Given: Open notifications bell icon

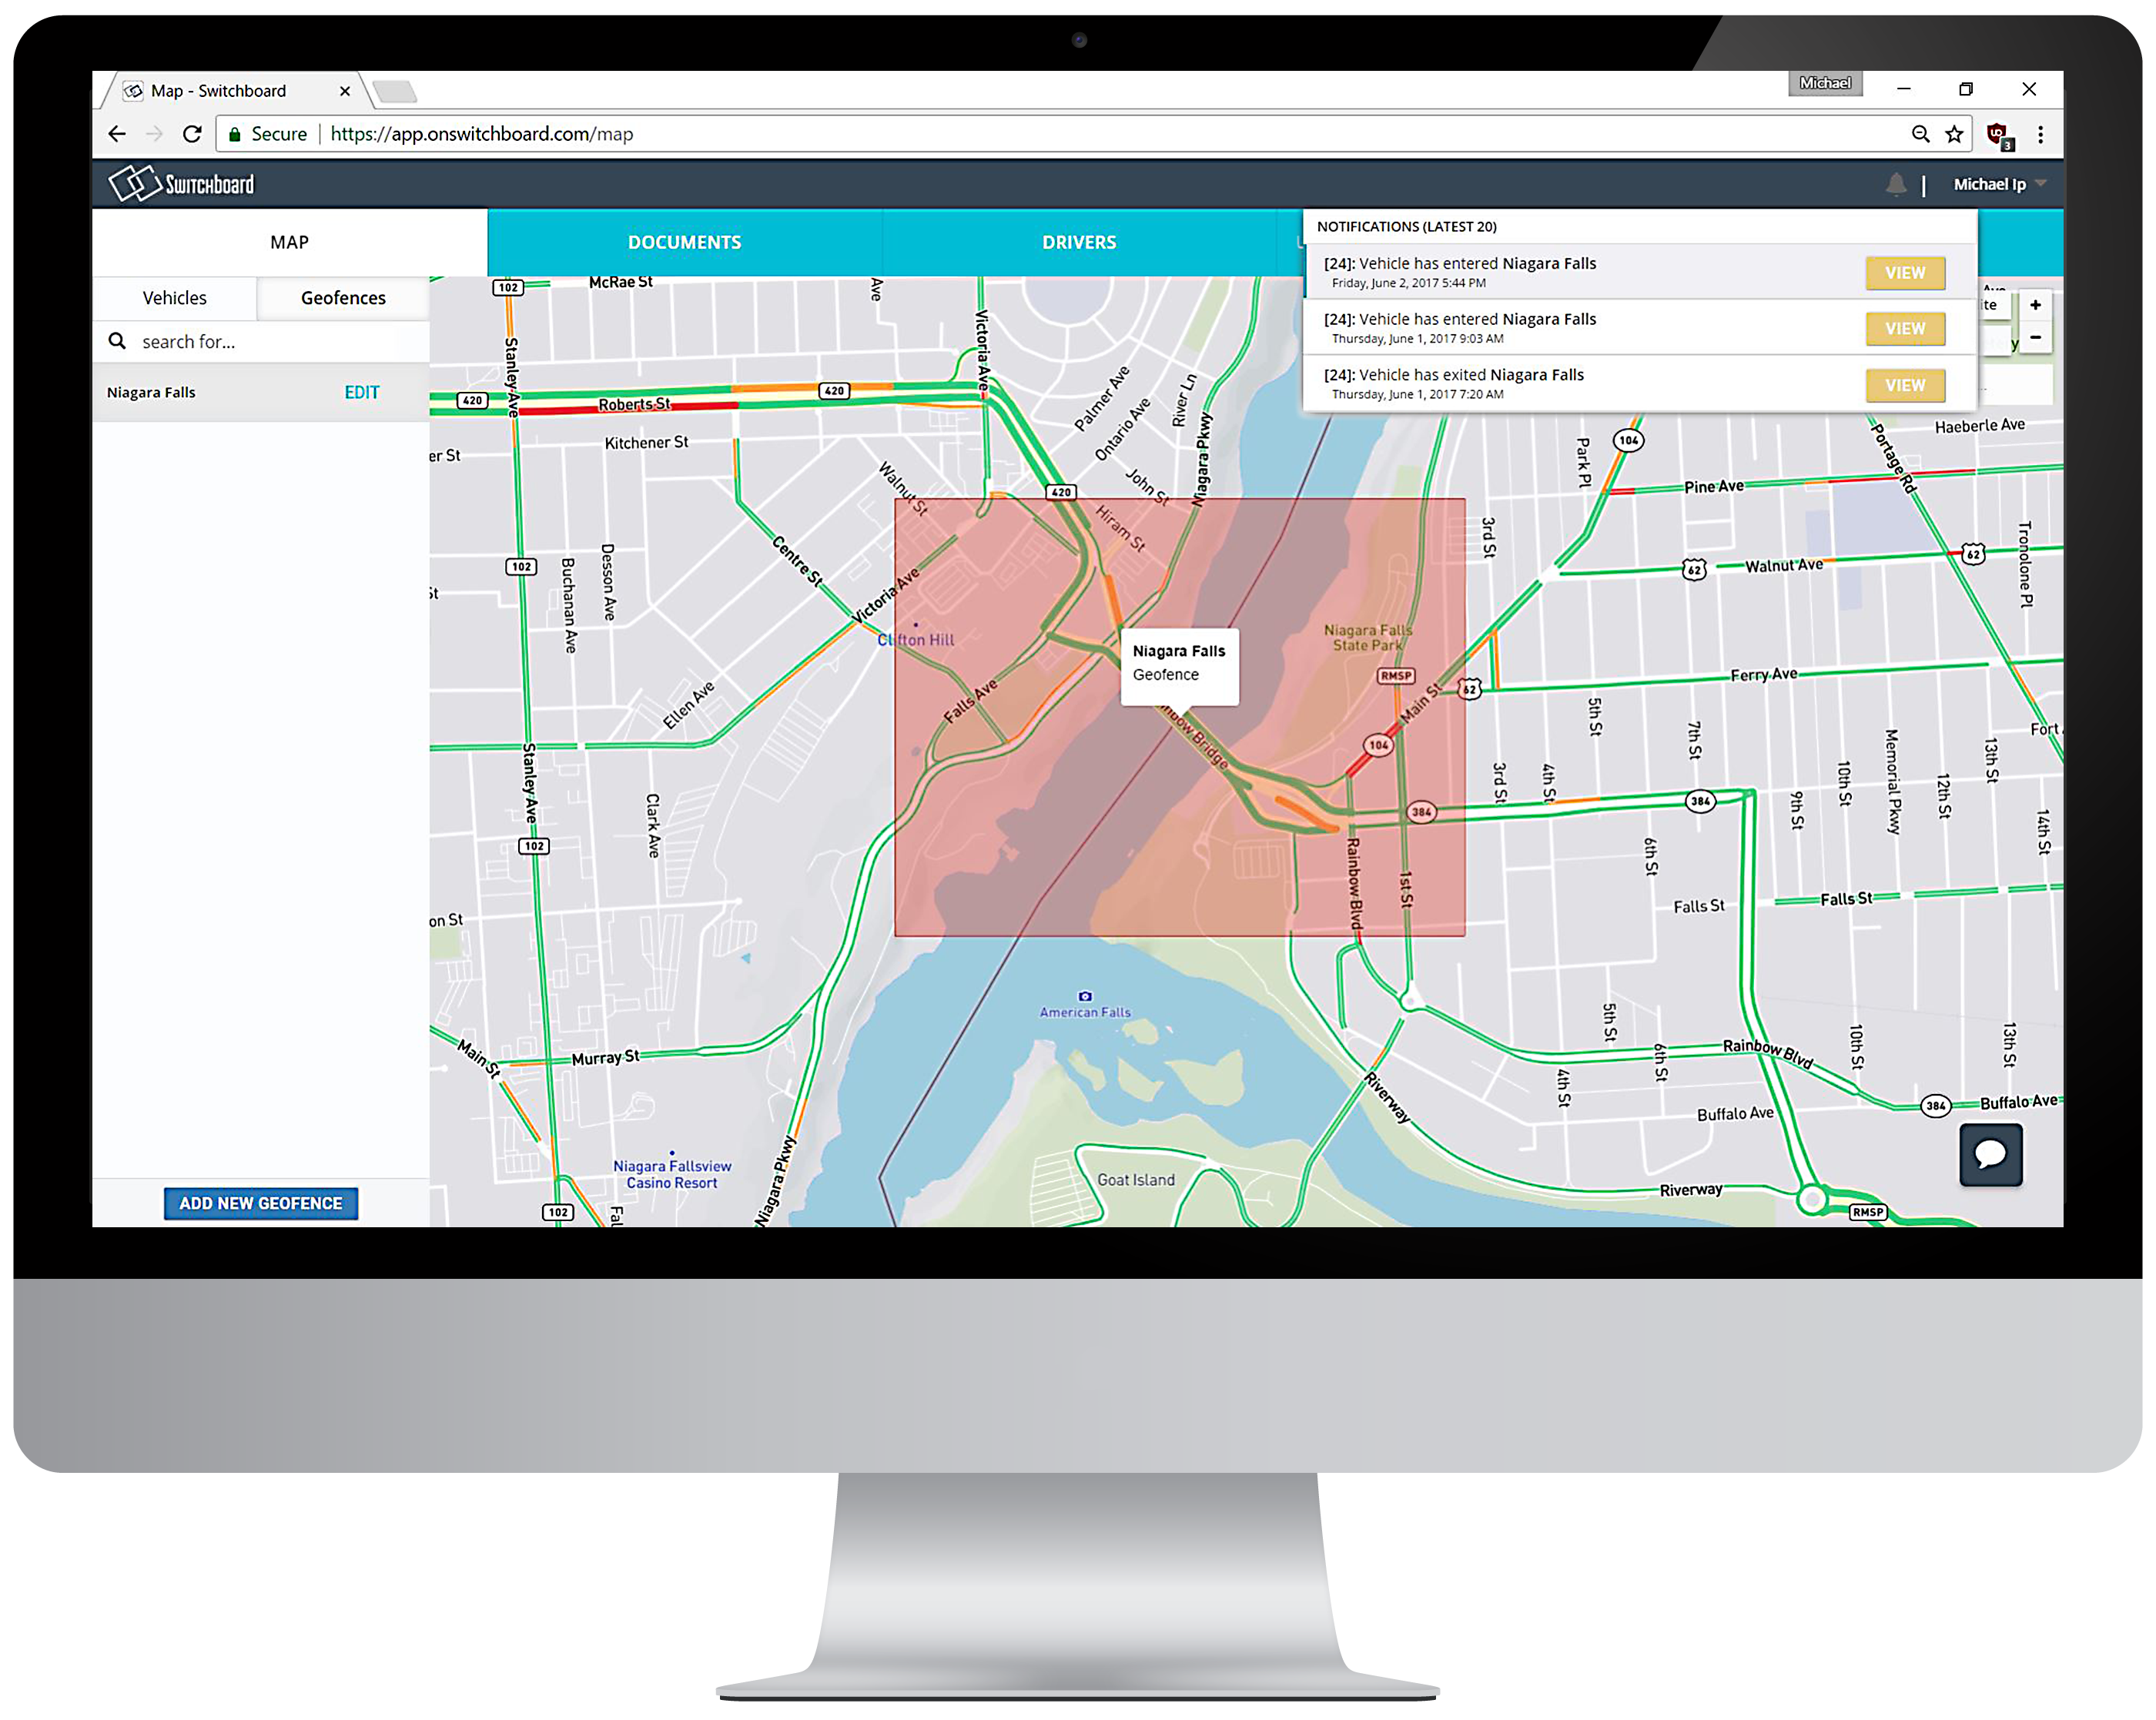Looking at the screenshot, I should 1896,184.
